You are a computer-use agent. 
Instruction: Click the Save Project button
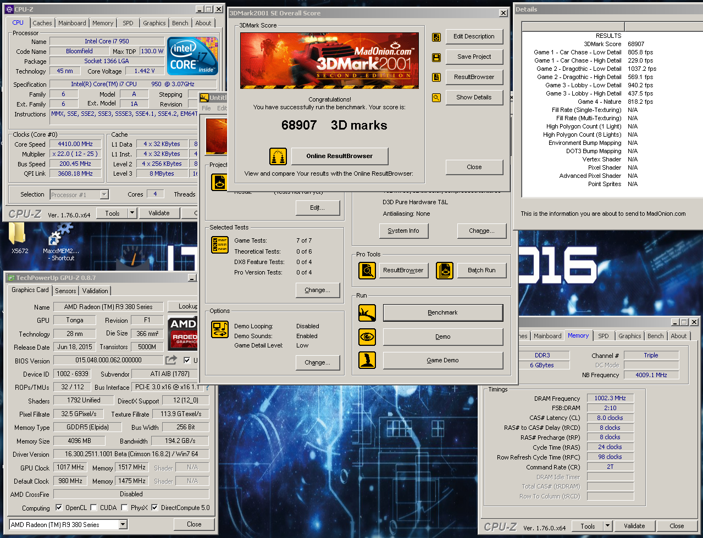coord(474,57)
